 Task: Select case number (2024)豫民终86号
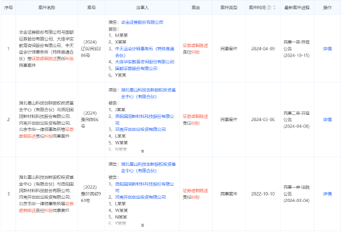pyautogui.click(x=90, y=120)
